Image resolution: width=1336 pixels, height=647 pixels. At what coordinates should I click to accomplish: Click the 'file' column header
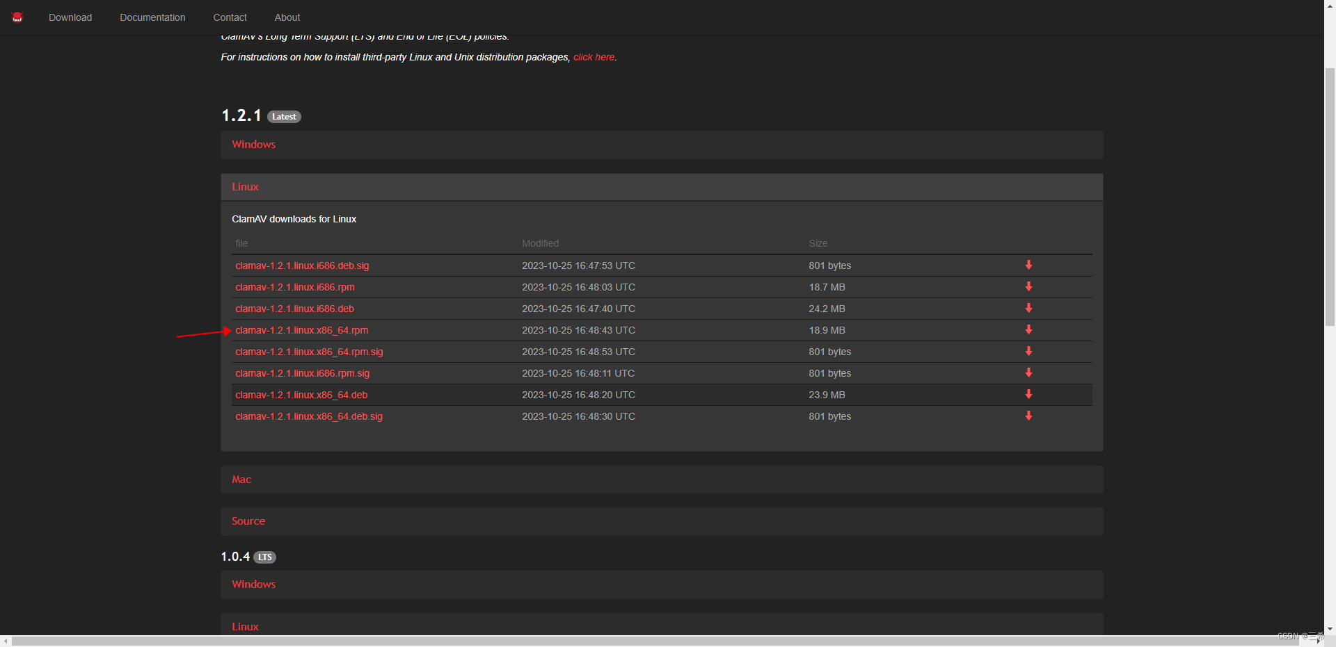click(241, 243)
